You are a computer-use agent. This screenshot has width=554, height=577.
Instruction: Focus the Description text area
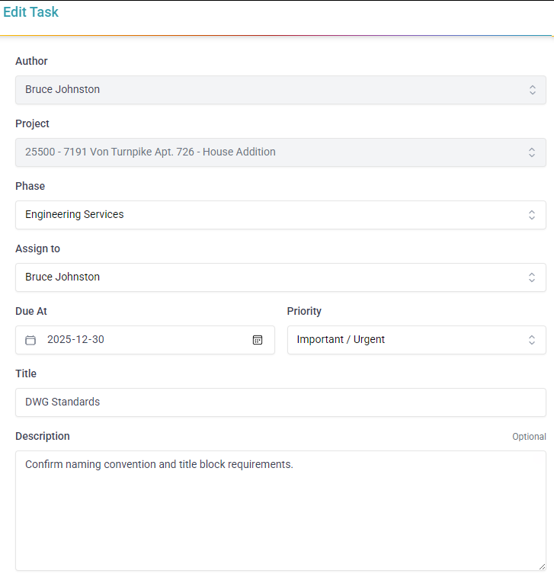pos(280,511)
